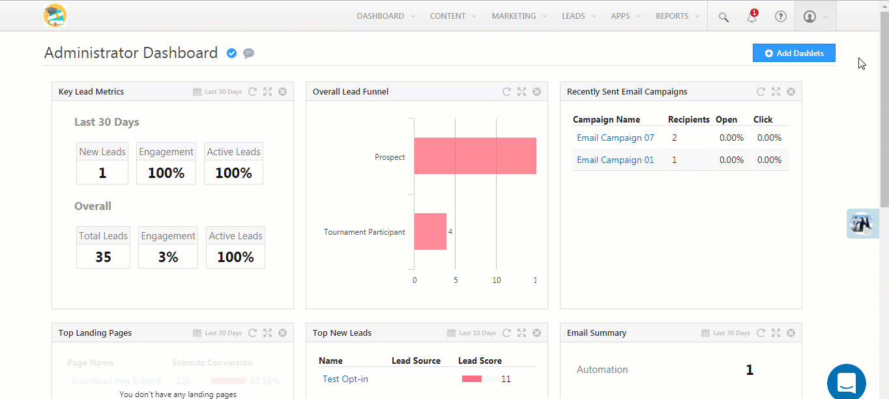Viewport: 889px width, 399px height.
Task: Open the live chat bubble
Action: tap(846, 381)
